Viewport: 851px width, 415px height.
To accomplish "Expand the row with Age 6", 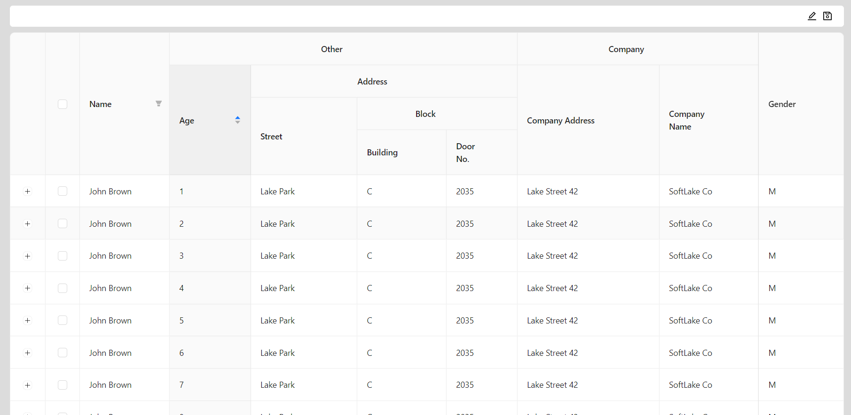I will point(28,353).
